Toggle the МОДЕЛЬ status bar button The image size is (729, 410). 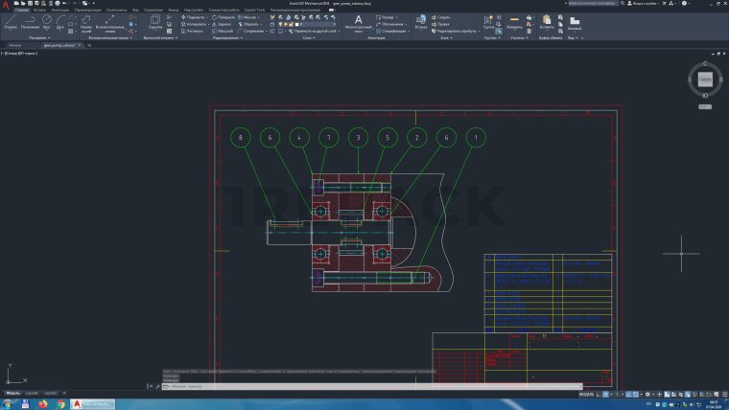click(x=586, y=394)
